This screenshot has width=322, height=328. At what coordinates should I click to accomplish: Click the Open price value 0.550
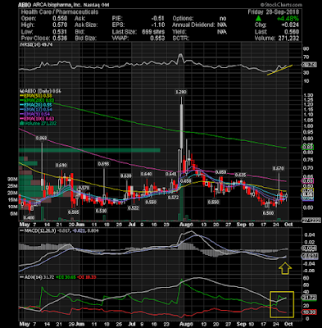coord(61,19)
